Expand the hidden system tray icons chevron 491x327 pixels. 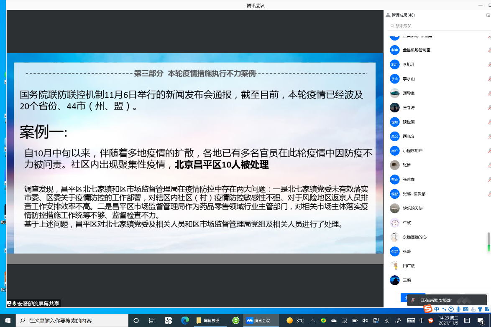click(312, 320)
